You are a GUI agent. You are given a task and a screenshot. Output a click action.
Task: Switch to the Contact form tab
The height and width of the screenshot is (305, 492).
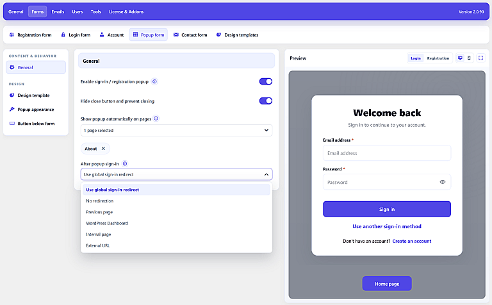tap(190, 35)
